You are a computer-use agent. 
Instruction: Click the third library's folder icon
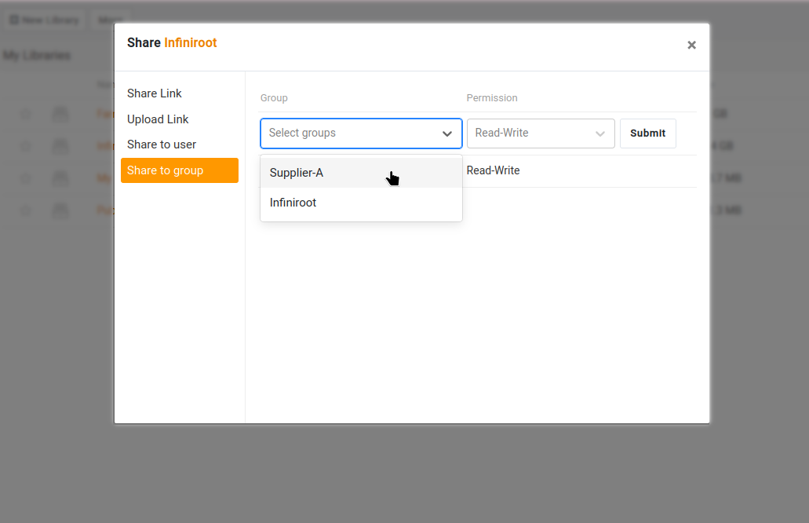(60, 178)
